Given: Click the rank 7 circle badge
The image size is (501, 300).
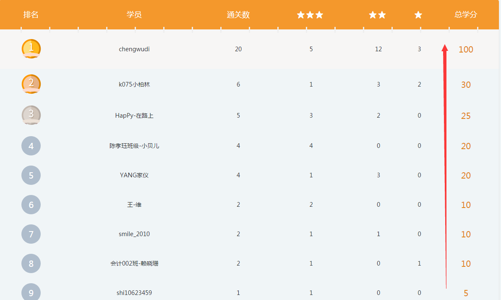Looking at the screenshot, I should click(x=31, y=234).
